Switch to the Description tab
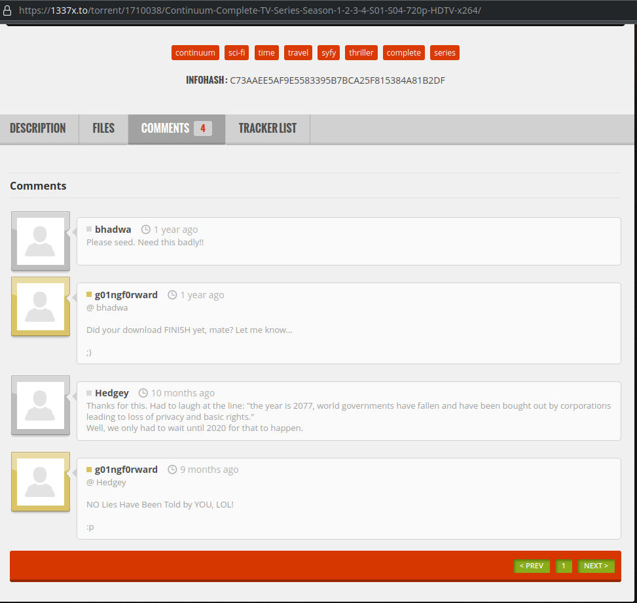 (x=38, y=128)
